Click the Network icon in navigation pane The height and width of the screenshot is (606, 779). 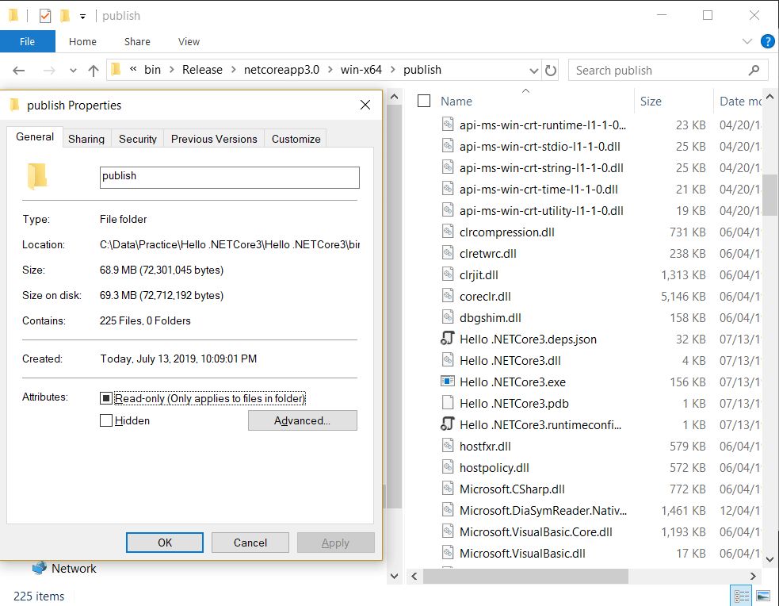pyautogui.click(x=40, y=568)
